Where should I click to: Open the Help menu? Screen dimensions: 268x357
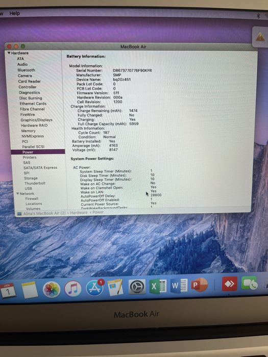tap(15, 13)
